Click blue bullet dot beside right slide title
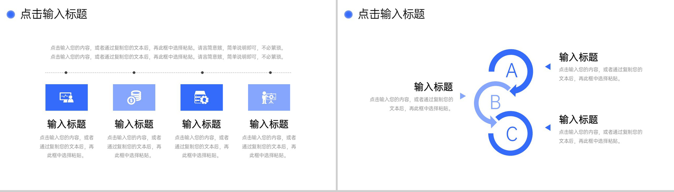674x192 pixels. 348,14
